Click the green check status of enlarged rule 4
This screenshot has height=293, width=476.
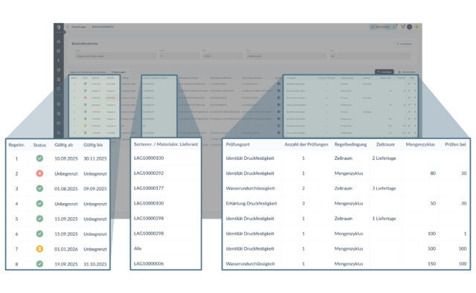[x=39, y=204]
